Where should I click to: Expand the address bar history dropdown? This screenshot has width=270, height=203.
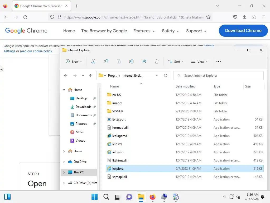click(x=157, y=75)
